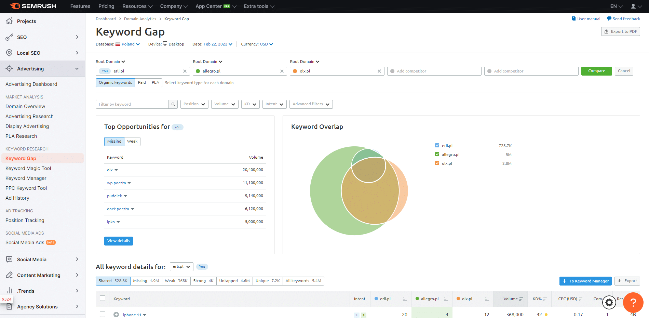Click To Keyword Manager button
The width and height of the screenshot is (649, 318).
(585, 281)
